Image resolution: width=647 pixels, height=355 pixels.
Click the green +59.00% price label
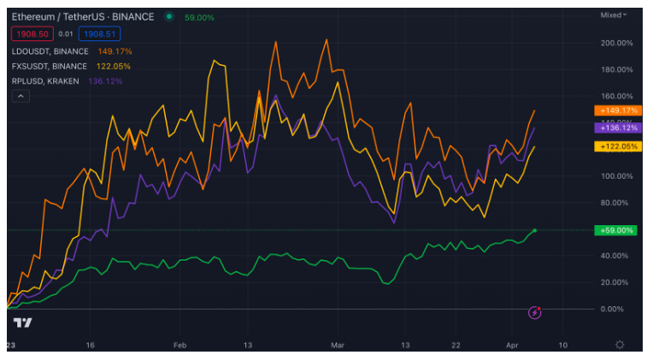(x=615, y=230)
